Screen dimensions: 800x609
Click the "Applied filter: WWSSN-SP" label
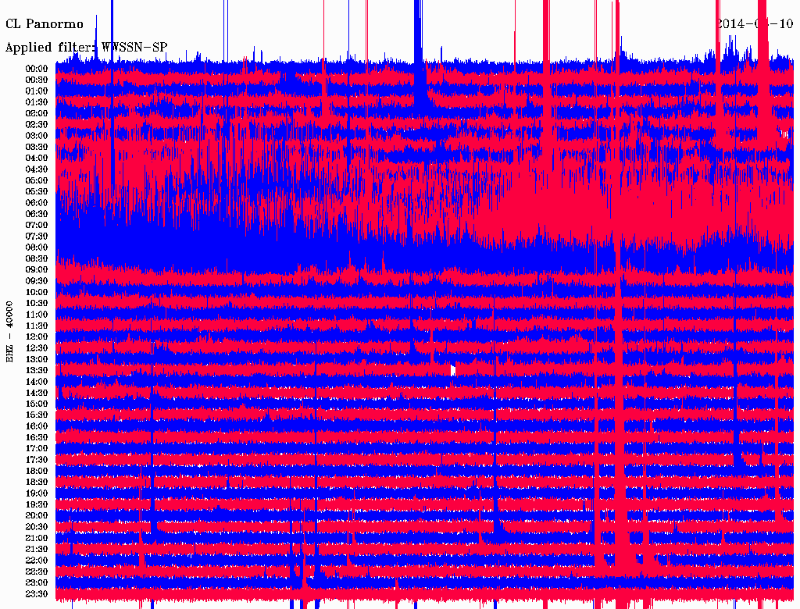click(86, 48)
